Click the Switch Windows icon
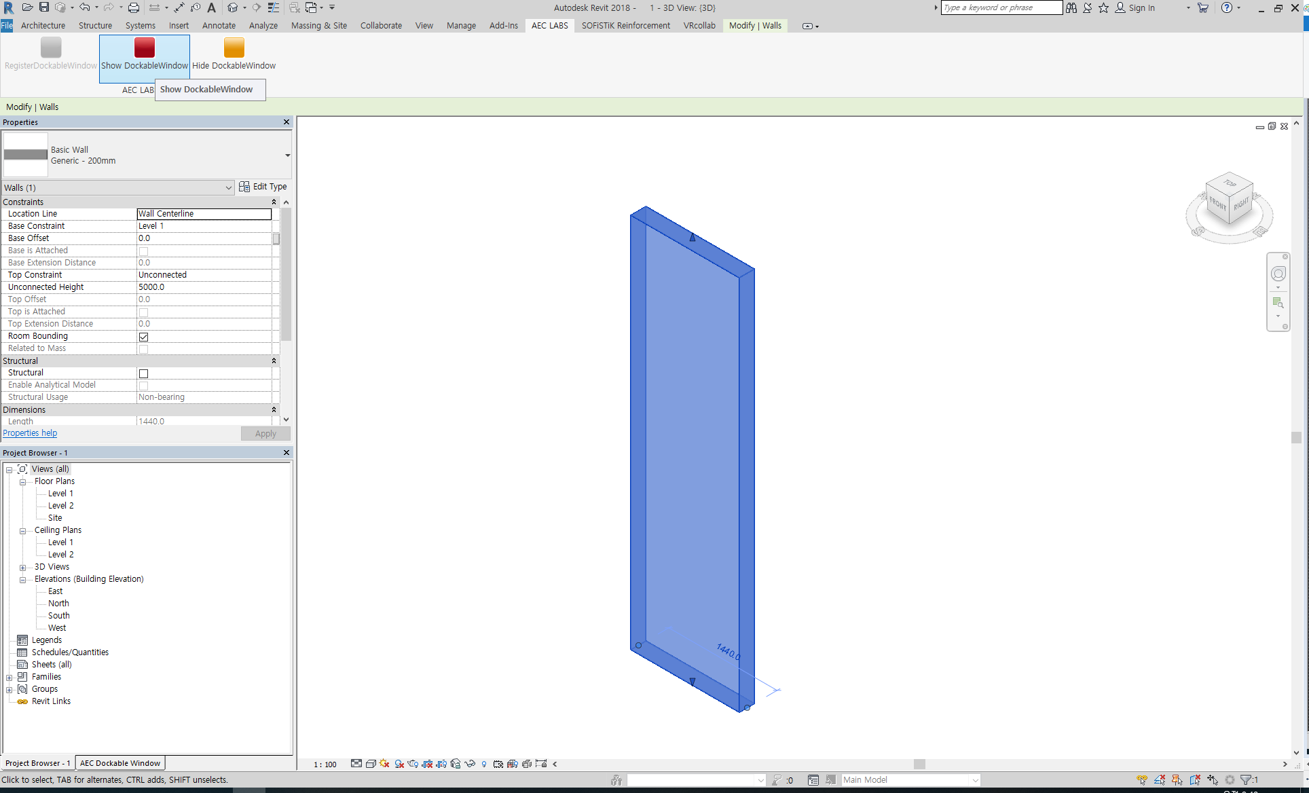1309x793 pixels. (311, 7)
